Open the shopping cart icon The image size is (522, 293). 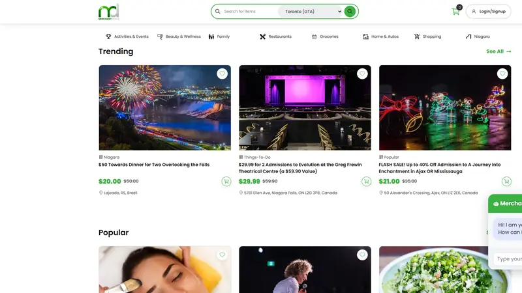tap(455, 12)
